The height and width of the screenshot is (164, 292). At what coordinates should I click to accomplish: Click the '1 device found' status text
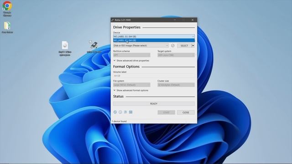(x=119, y=121)
